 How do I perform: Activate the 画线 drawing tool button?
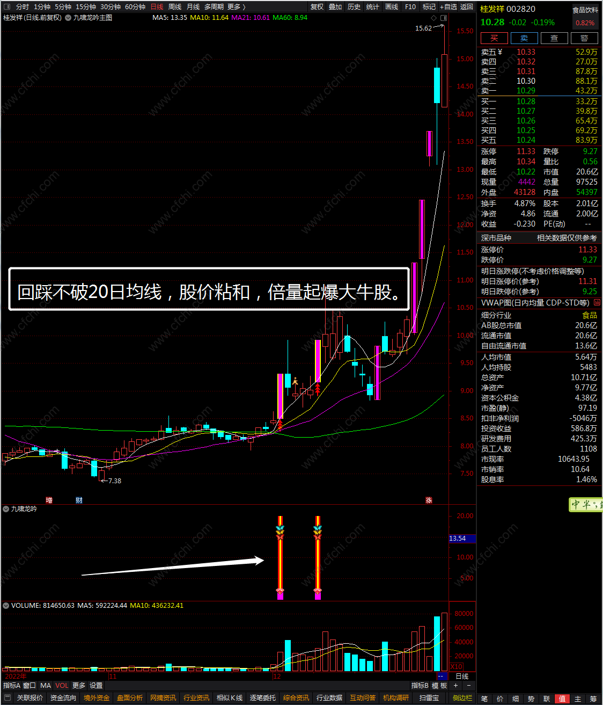click(392, 7)
